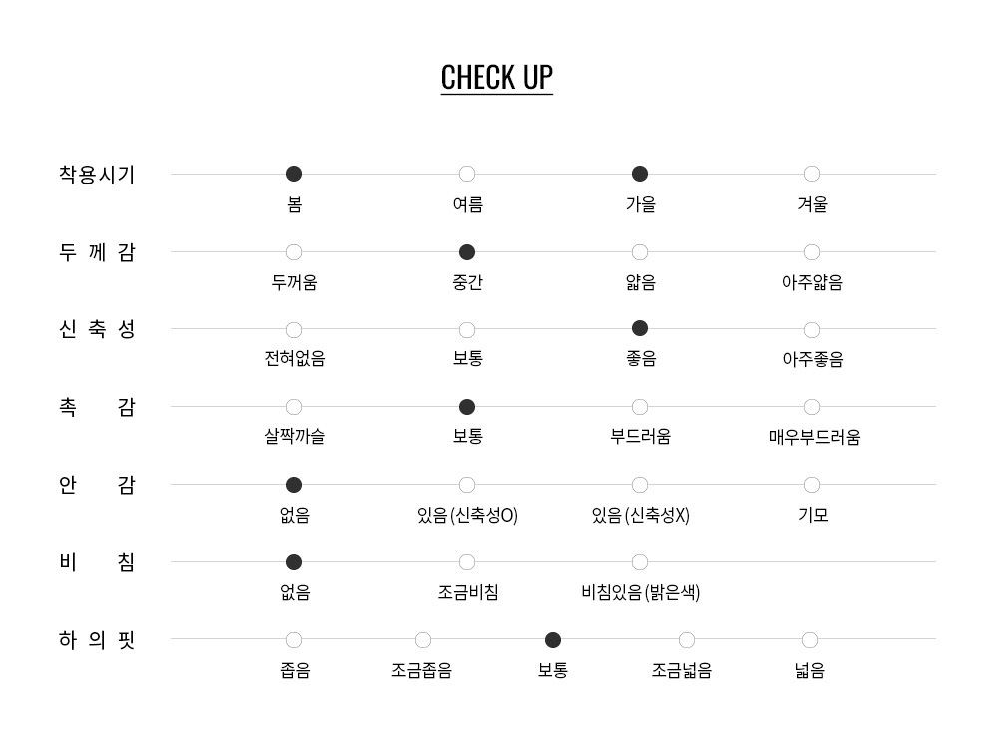Choose 조금넓음 fit radio circle
The image size is (998, 734).
pos(687,640)
